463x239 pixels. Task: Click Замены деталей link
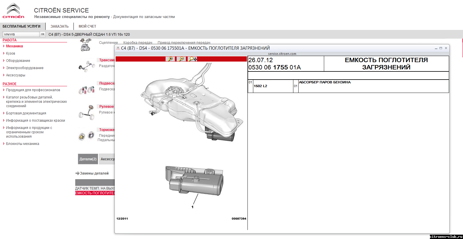[94, 173]
